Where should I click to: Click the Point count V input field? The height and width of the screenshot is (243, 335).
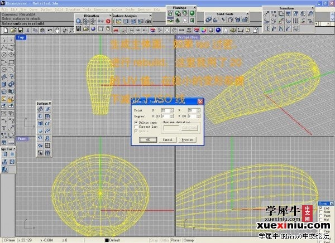coord(192,110)
